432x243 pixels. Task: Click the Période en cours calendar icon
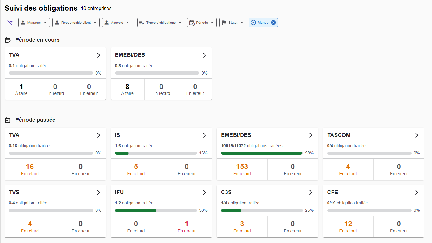(x=8, y=40)
